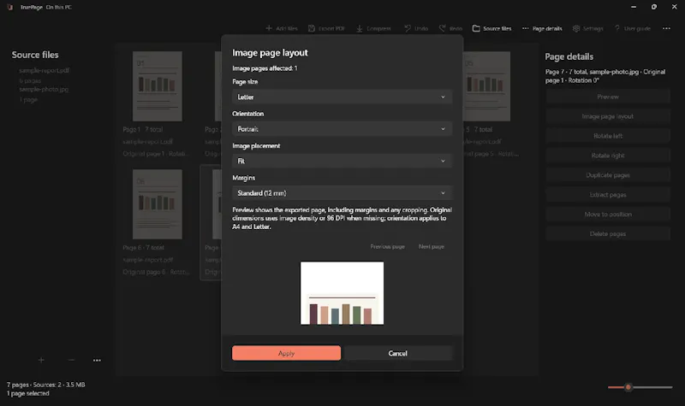
Task: Select the Page 1 thumbnail
Action: coord(158,86)
